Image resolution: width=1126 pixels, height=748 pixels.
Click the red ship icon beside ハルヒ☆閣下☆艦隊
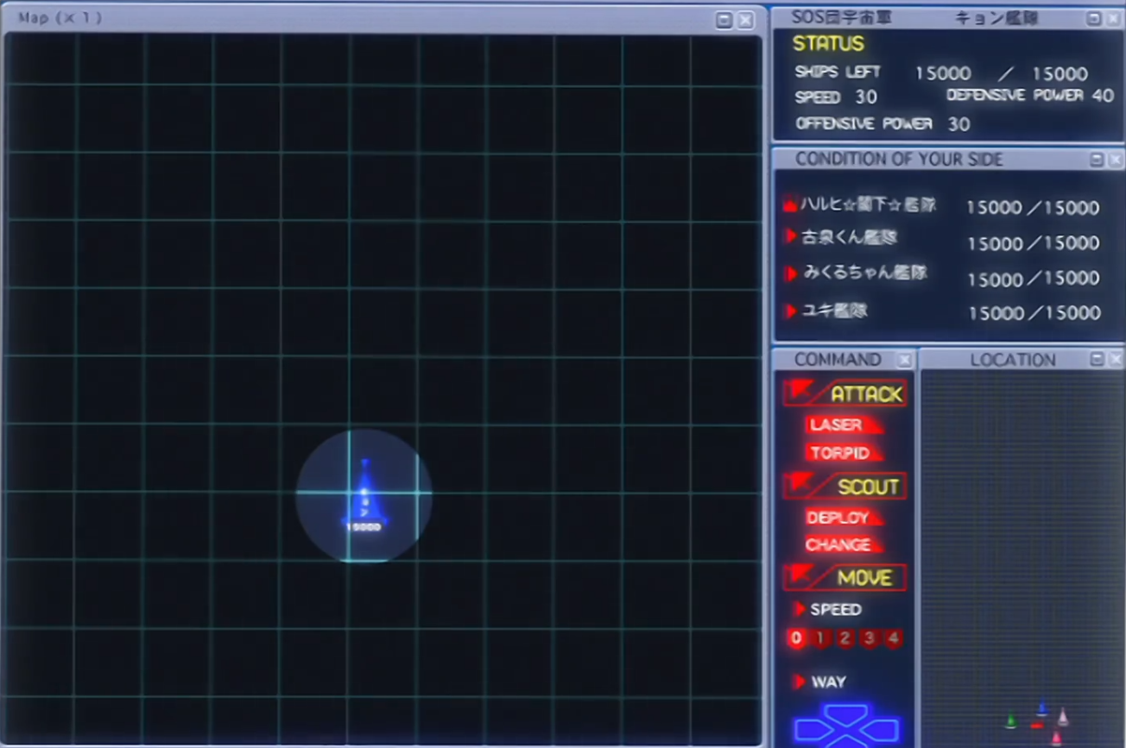790,205
